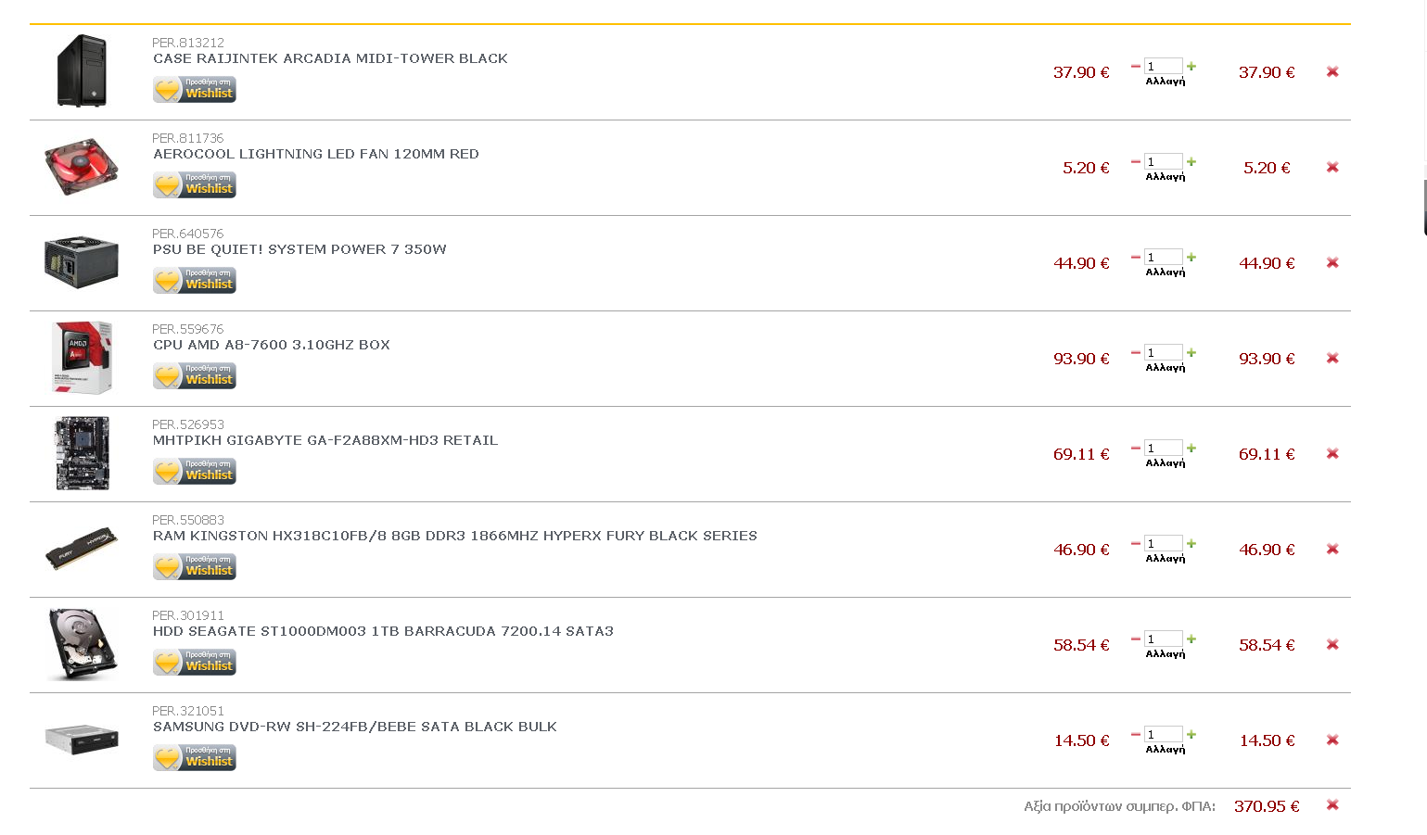Increase quantity of Samsung DVD-RW

point(1191,734)
